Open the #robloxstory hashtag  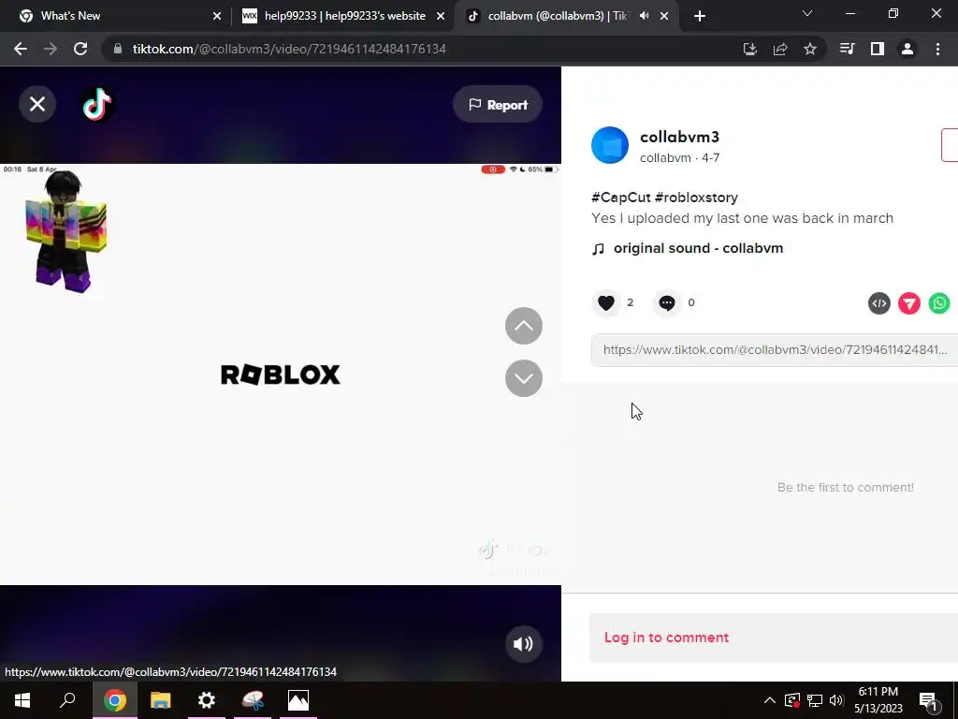pyautogui.click(x=696, y=198)
